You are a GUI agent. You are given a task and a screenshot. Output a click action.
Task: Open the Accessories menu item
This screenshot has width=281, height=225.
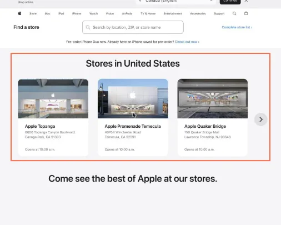[198, 13]
